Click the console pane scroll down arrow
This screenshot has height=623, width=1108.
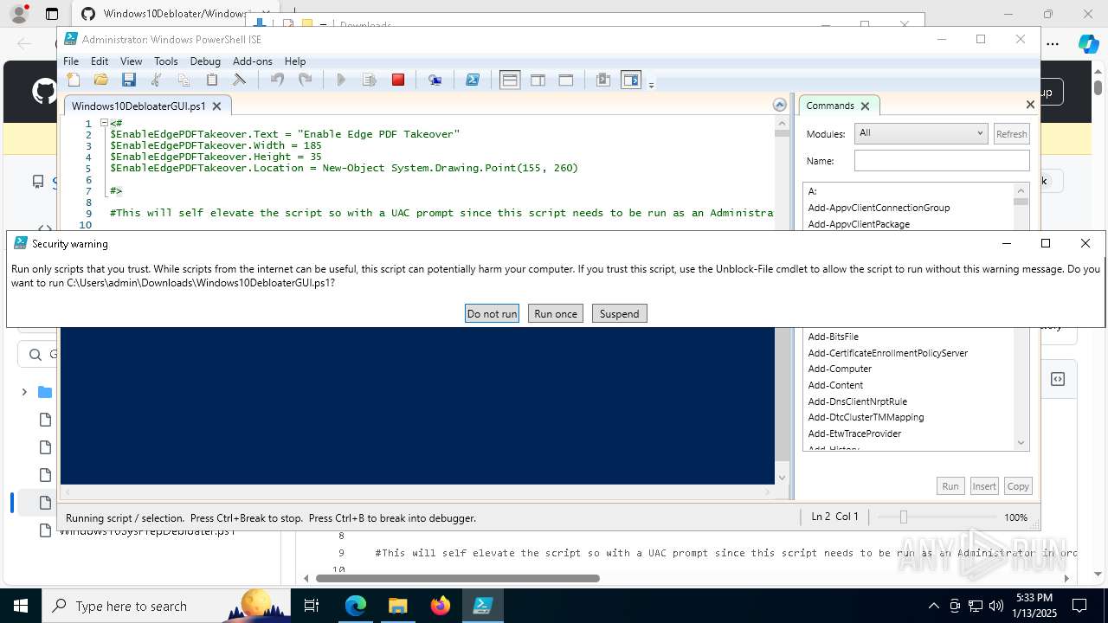tap(782, 477)
